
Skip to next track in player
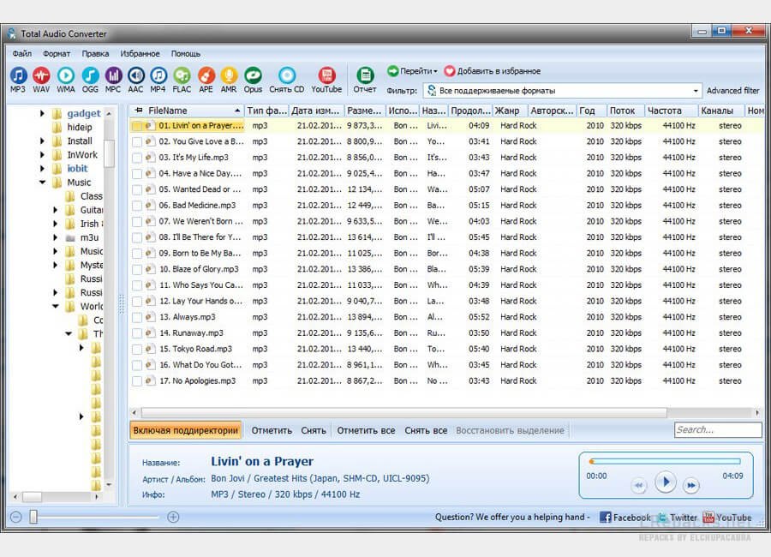690,486
